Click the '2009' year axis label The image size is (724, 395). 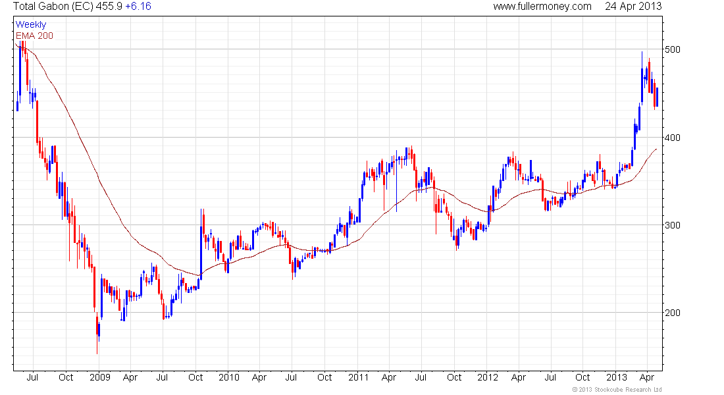coord(100,377)
